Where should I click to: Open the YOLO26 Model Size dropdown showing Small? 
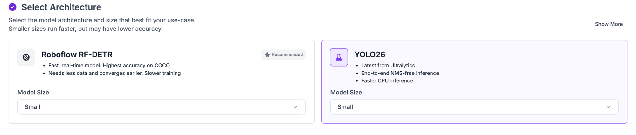click(474, 107)
